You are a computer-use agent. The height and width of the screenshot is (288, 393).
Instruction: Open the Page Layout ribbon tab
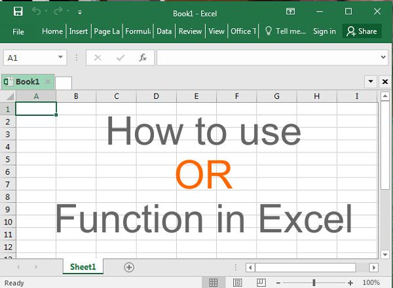[107, 31]
